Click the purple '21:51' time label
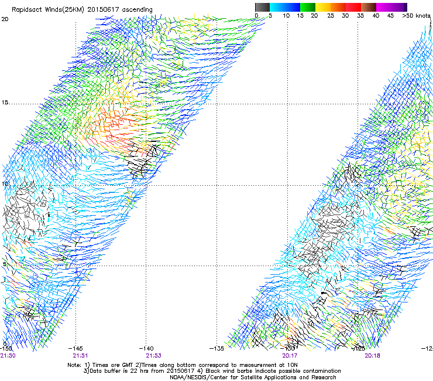The width and height of the screenshot is (433, 381). 80,356
